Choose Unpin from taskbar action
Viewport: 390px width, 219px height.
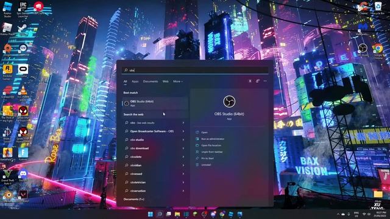(x=211, y=151)
